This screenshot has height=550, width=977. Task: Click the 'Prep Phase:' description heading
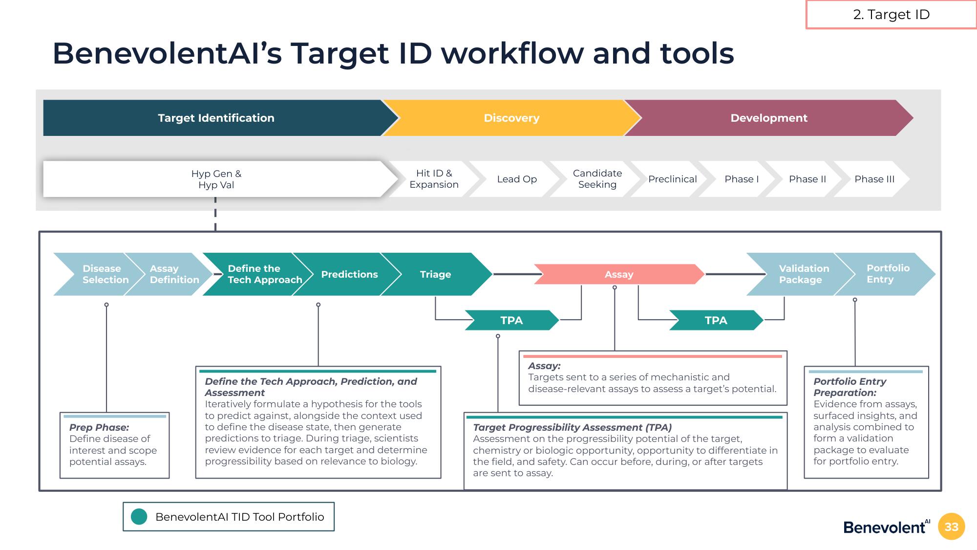(x=99, y=427)
